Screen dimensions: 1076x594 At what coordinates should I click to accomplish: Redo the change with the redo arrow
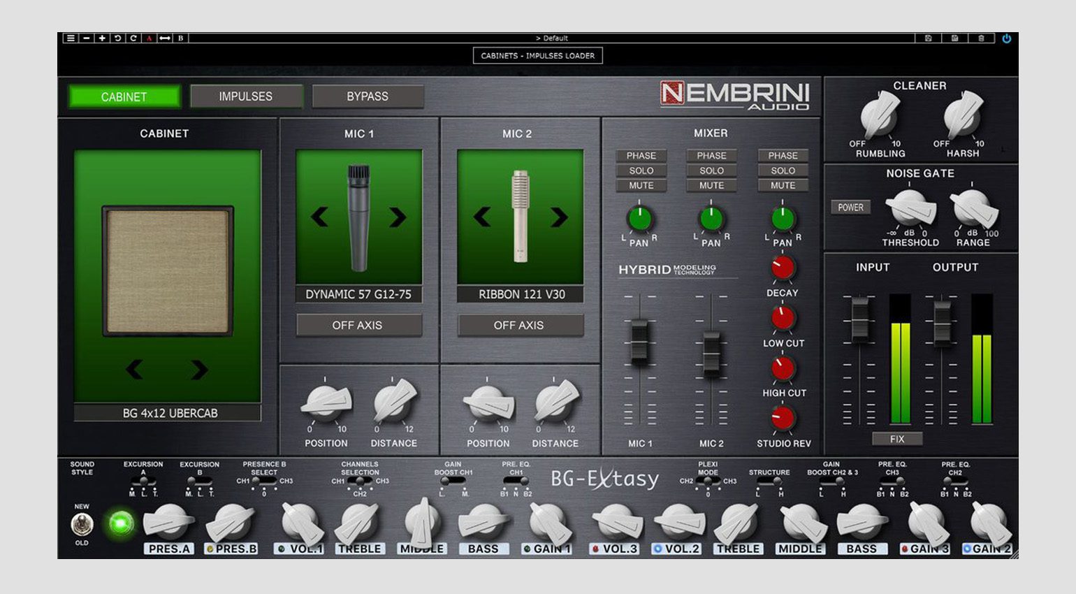click(x=133, y=38)
